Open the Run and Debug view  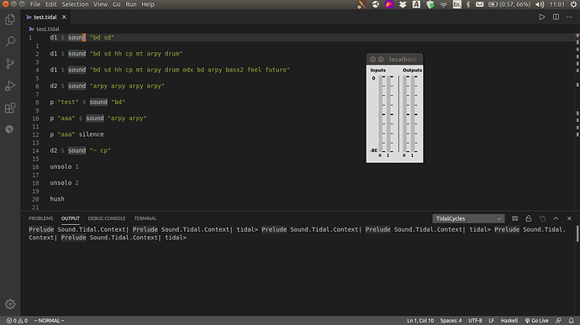pos(10,86)
